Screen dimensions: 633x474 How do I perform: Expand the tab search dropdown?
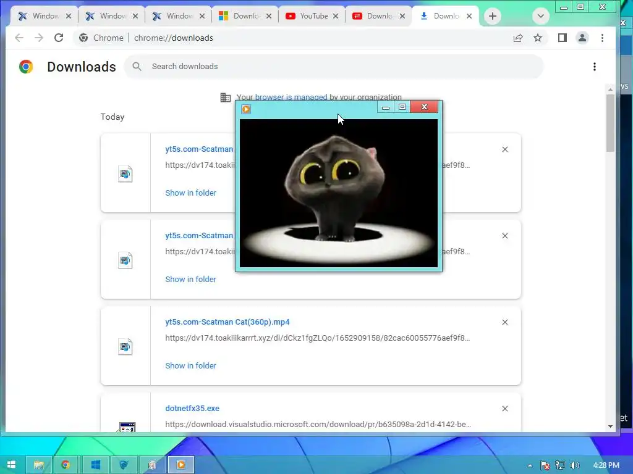[541, 16]
